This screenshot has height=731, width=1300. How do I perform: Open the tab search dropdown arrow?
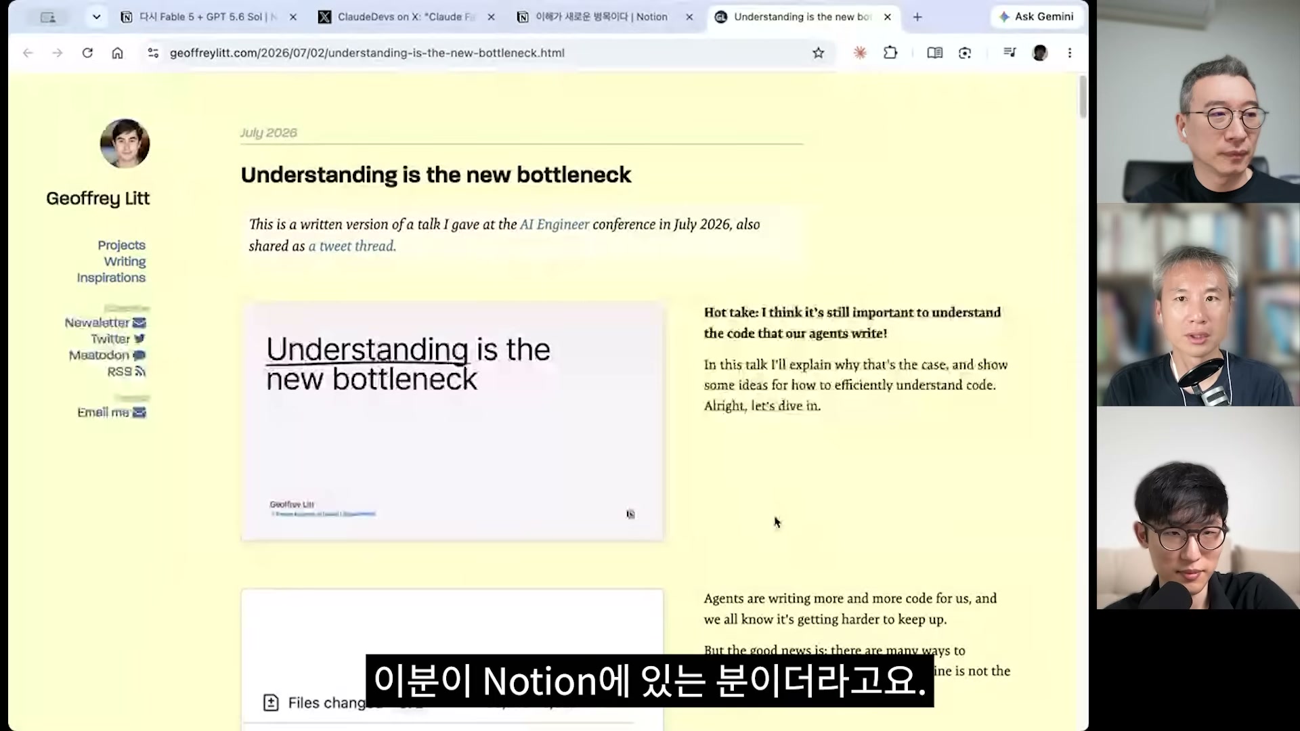tap(96, 17)
